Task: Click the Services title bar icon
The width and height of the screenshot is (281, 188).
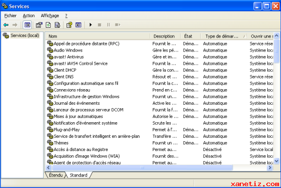Action: (x=4, y=6)
